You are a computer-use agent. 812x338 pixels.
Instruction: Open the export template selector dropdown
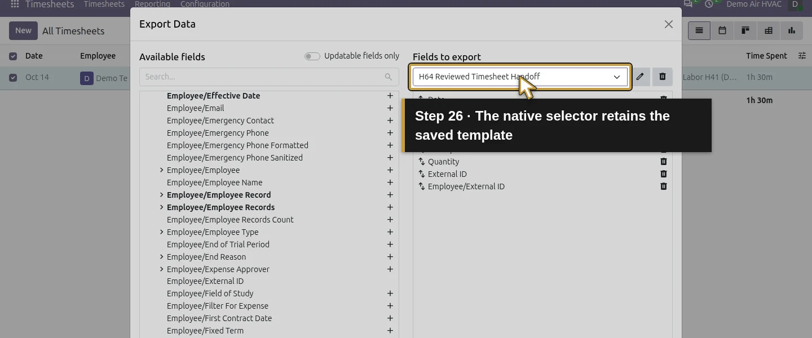pyautogui.click(x=520, y=77)
